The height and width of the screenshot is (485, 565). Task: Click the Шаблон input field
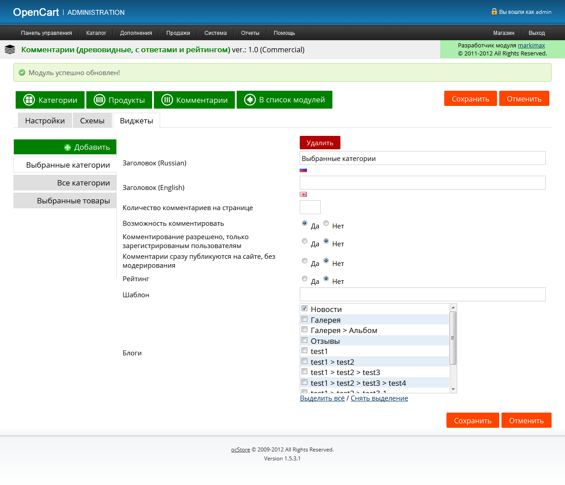tap(423, 295)
